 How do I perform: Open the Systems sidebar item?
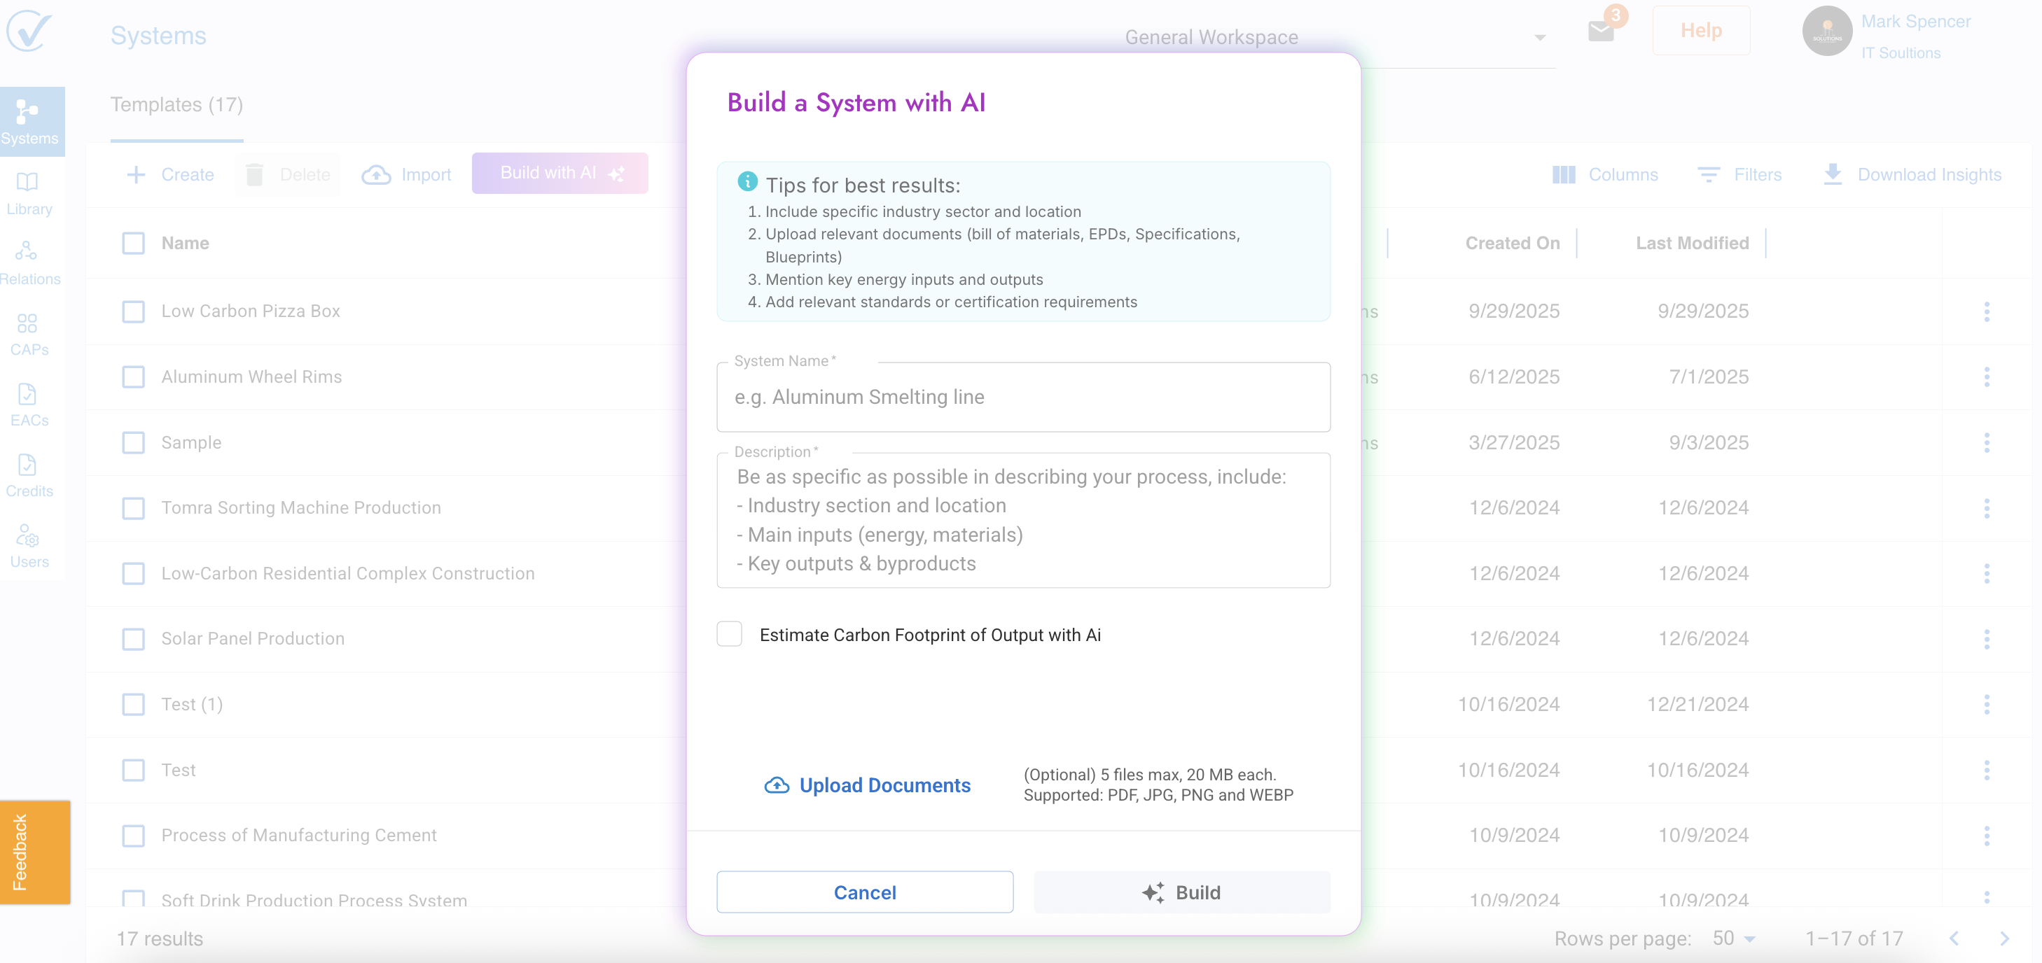[29, 121]
